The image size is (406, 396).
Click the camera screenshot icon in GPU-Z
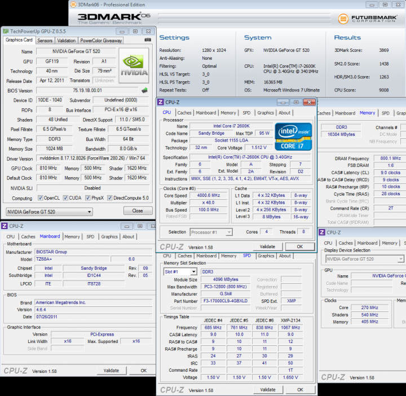pos(148,40)
